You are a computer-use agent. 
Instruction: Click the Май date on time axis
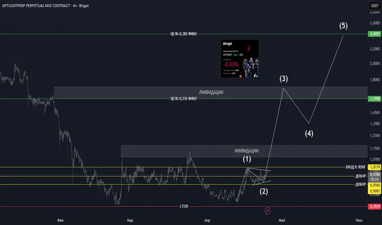[282, 220]
